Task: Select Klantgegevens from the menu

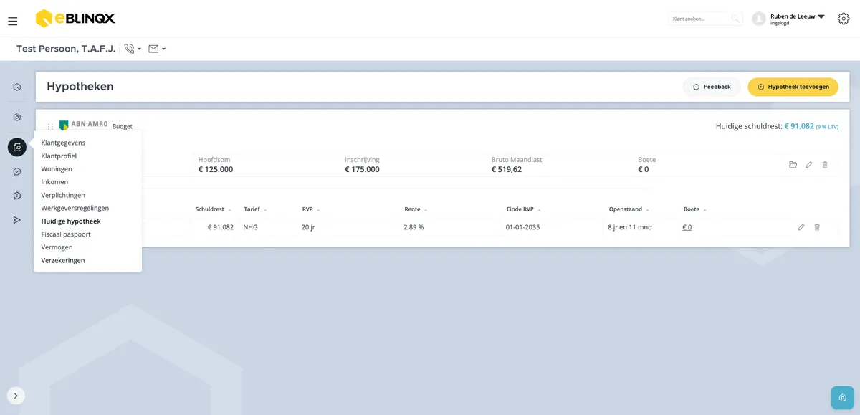Action: coord(63,143)
